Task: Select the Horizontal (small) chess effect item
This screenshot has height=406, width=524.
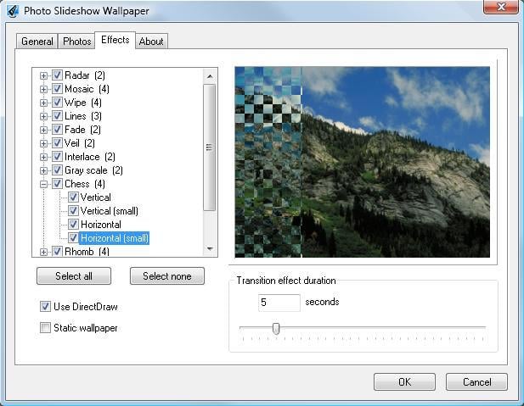Action: [x=115, y=238]
